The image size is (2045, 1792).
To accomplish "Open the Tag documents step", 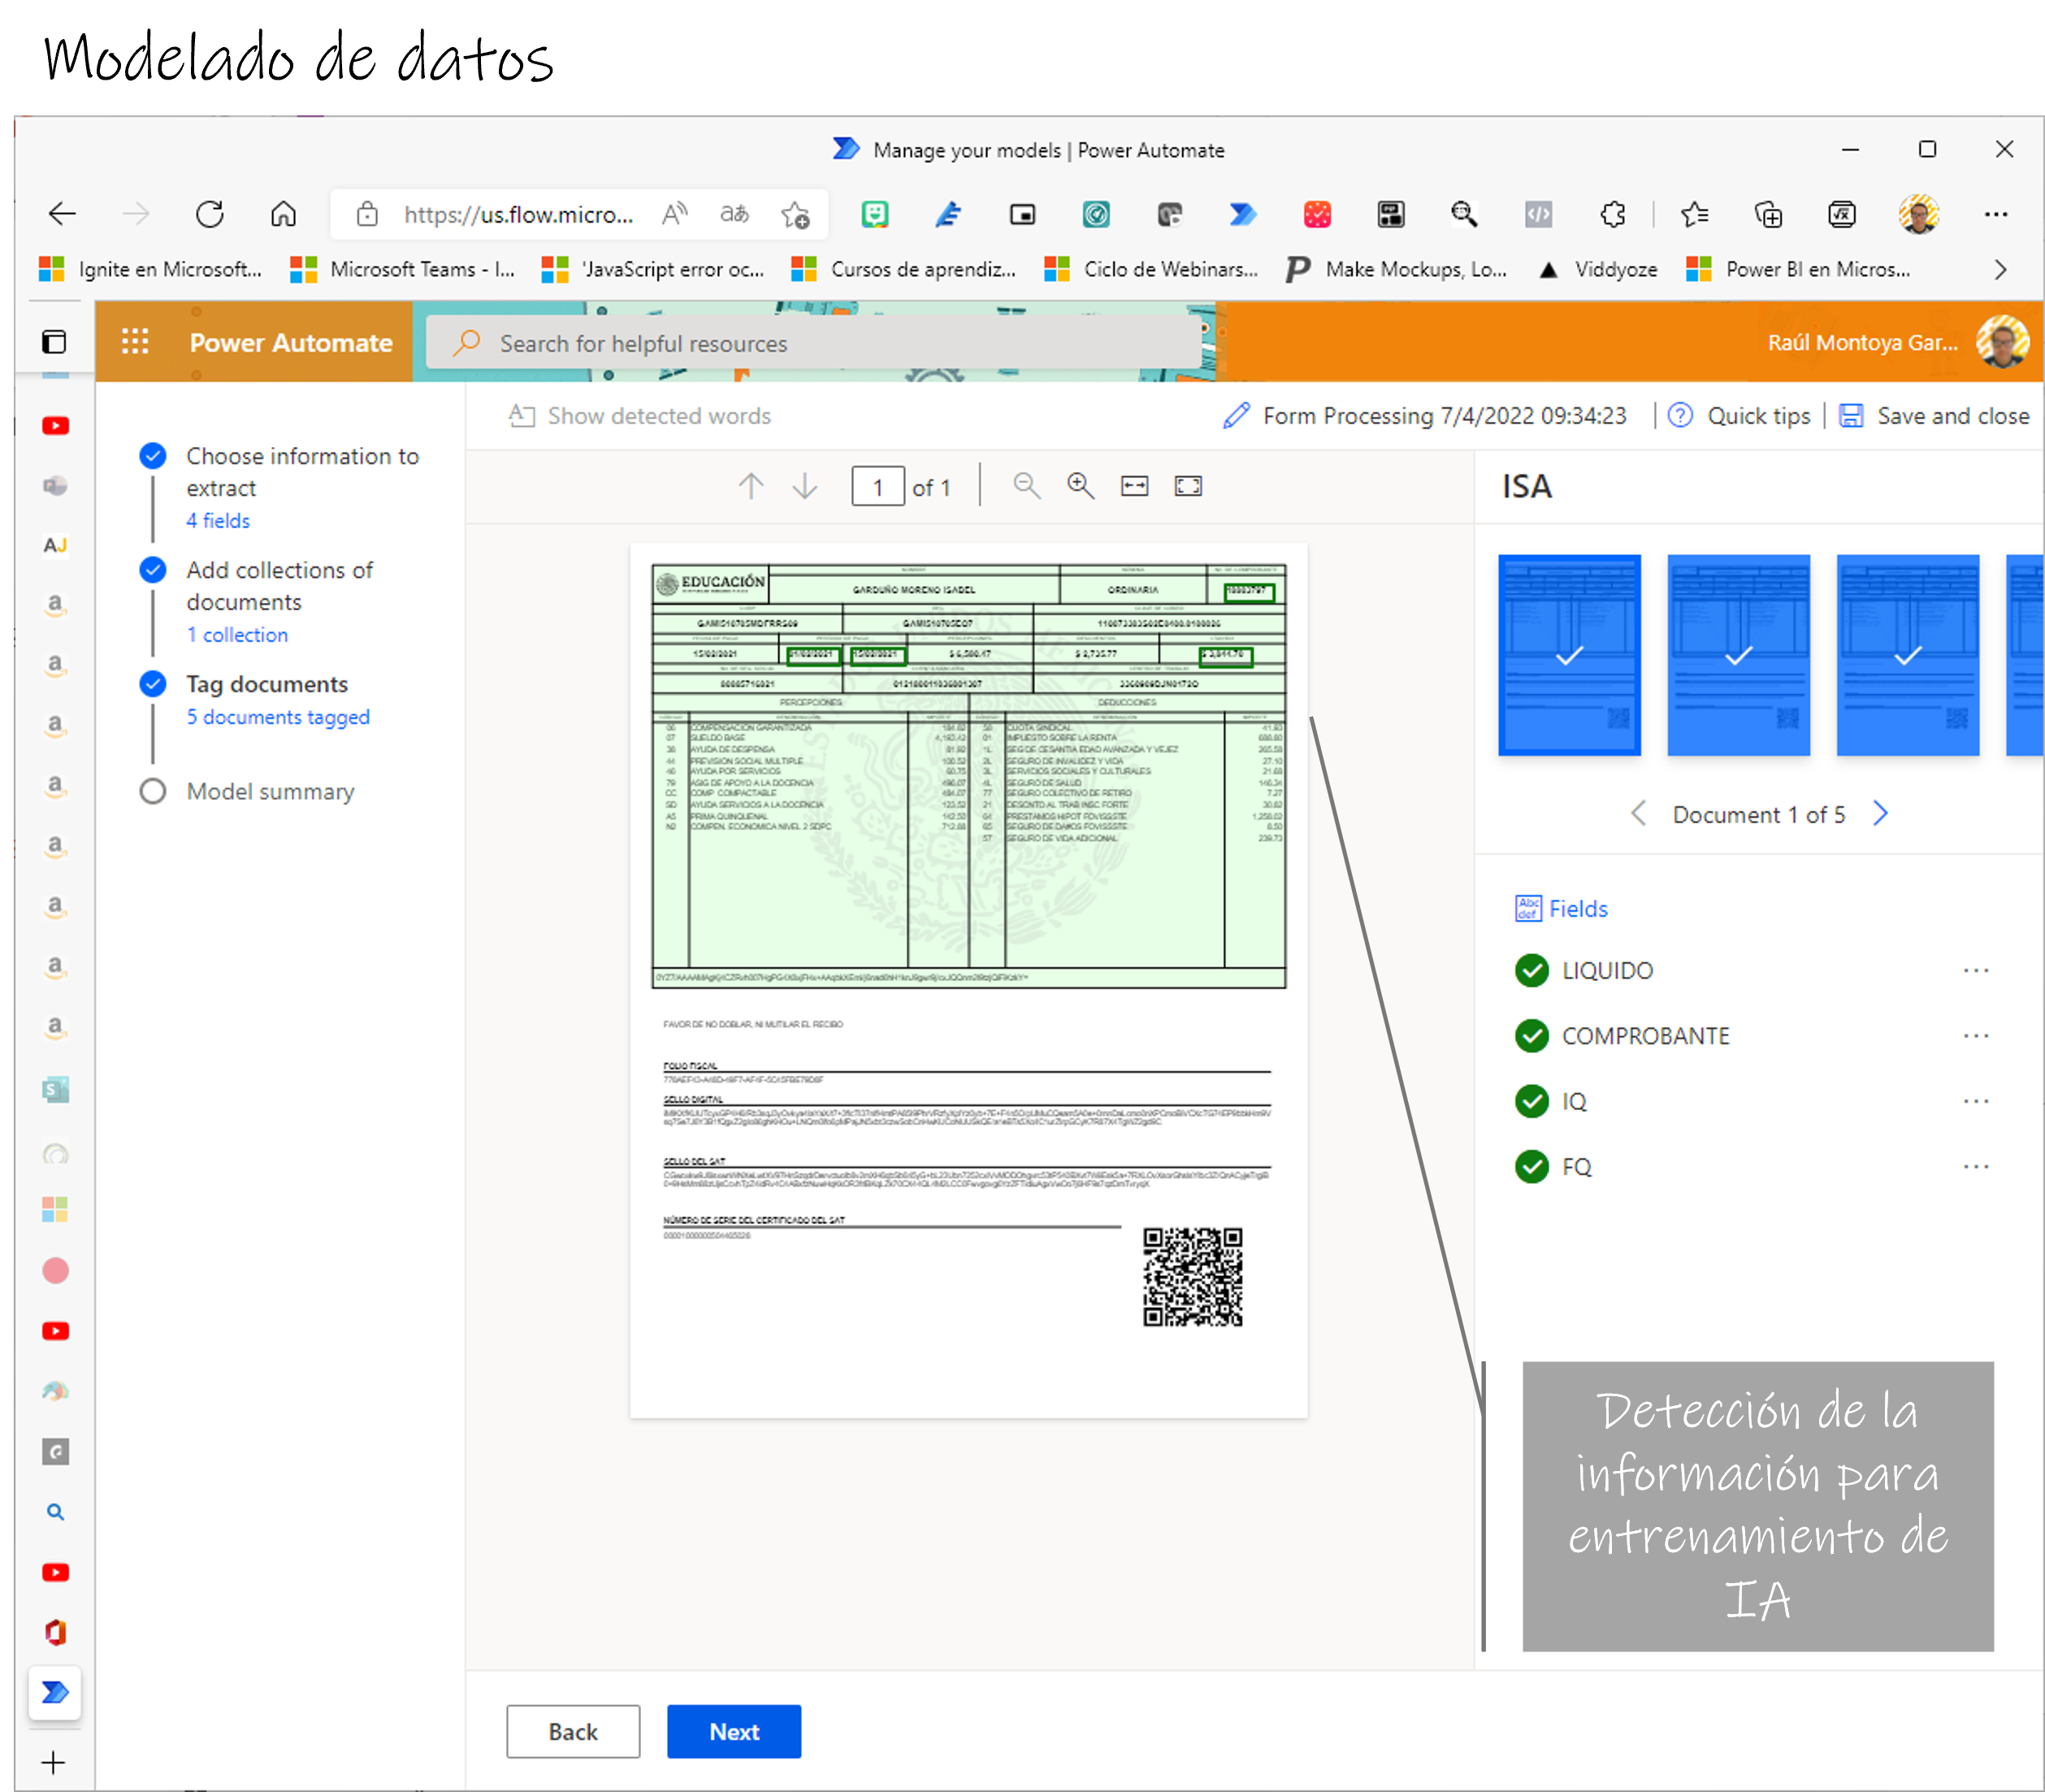I will 266,684.
